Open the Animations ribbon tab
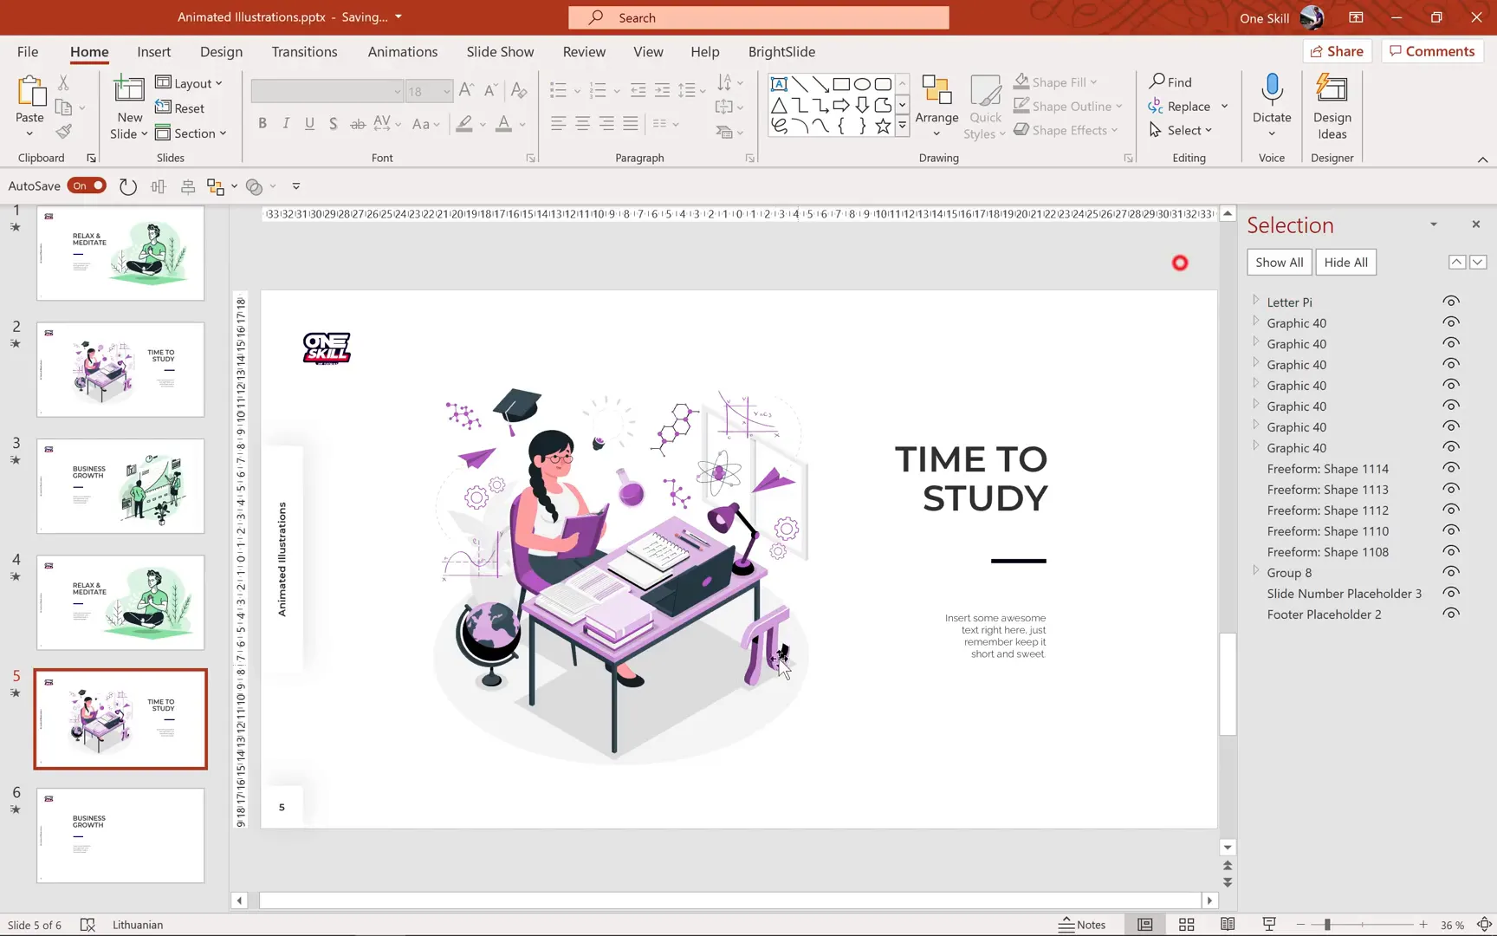 click(402, 52)
